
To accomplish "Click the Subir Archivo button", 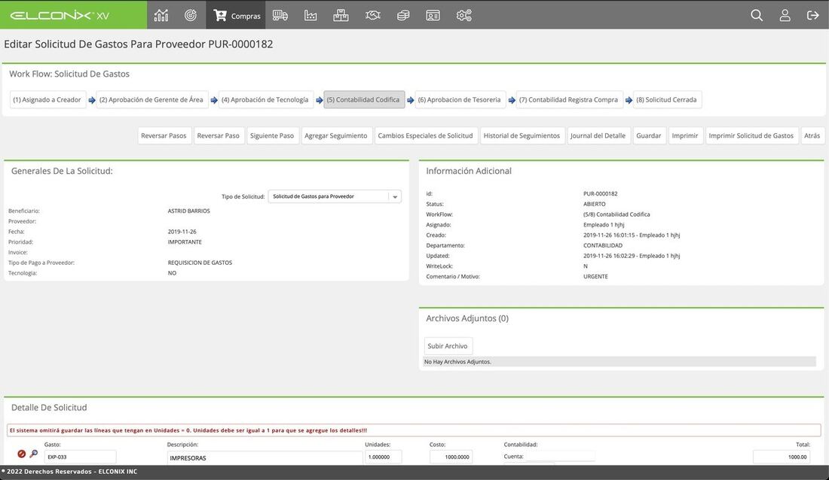I will 448,346.
